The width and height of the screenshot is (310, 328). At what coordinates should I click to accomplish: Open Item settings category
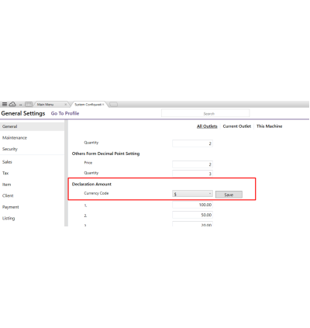tap(7, 185)
